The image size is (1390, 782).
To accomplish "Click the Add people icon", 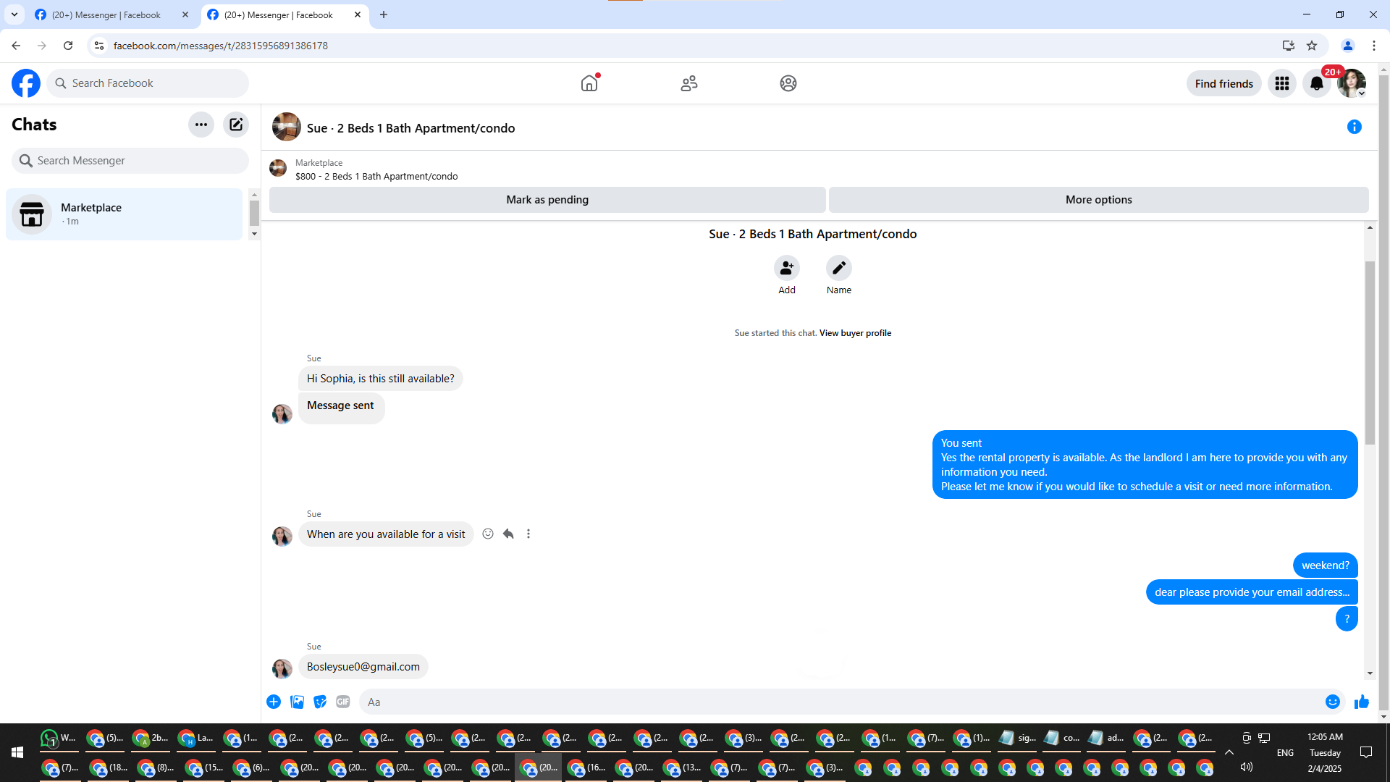I will click(787, 268).
